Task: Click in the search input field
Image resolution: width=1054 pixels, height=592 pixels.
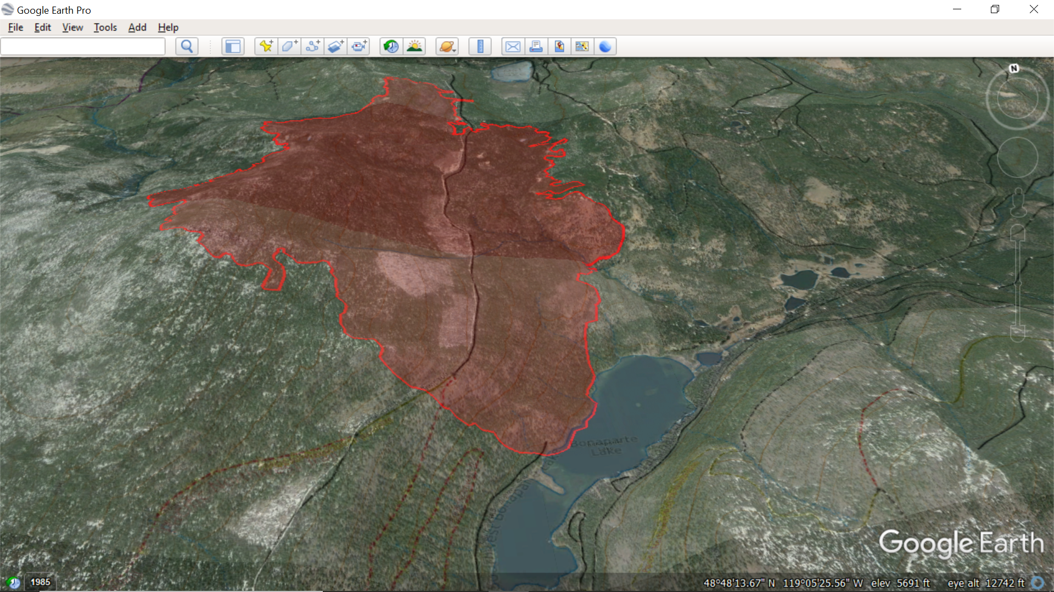Action: [x=82, y=47]
